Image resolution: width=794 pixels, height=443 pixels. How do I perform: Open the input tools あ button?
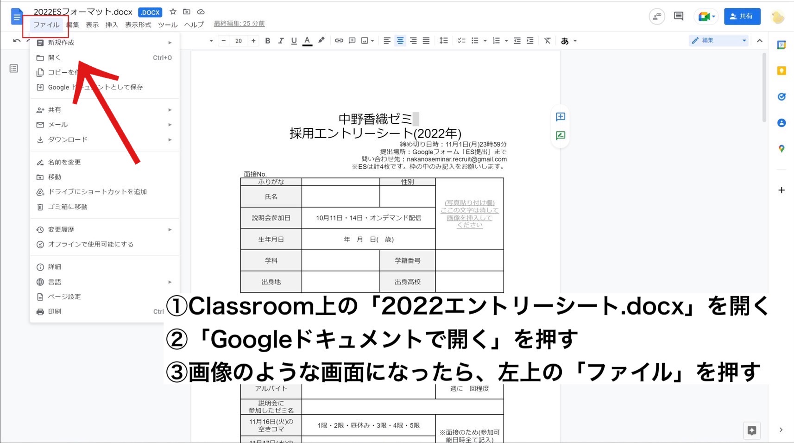click(x=565, y=41)
